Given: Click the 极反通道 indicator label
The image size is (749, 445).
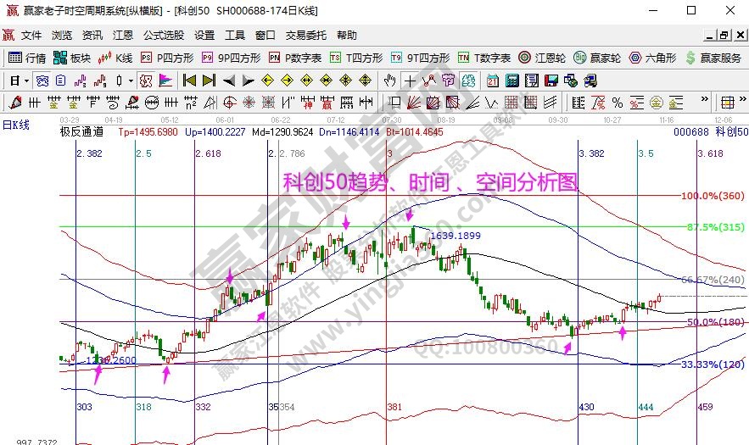Looking at the screenshot, I should pos(81,132).
